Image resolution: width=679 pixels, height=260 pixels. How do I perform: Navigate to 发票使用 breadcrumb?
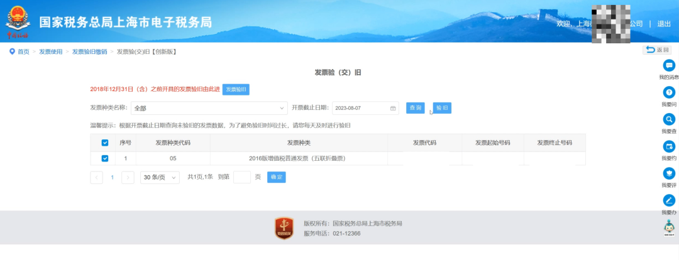click(51, 52)
